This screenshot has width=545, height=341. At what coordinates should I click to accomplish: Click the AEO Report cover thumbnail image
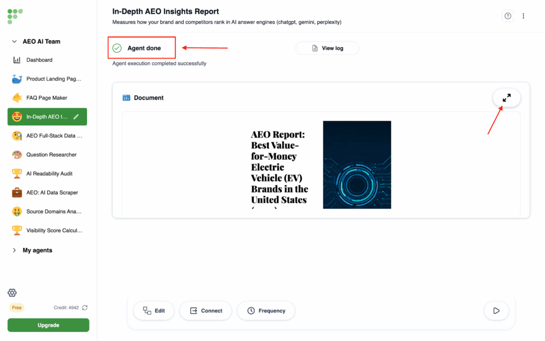pos(357,165)
